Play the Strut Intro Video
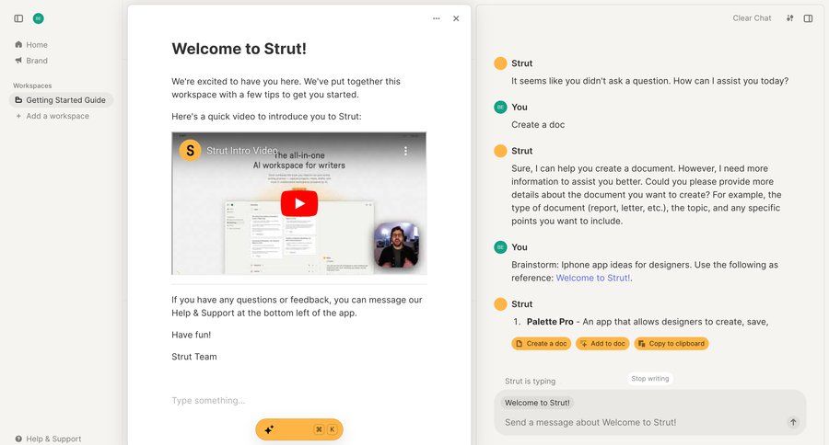 pyautogui.click(x=299, y=203)
